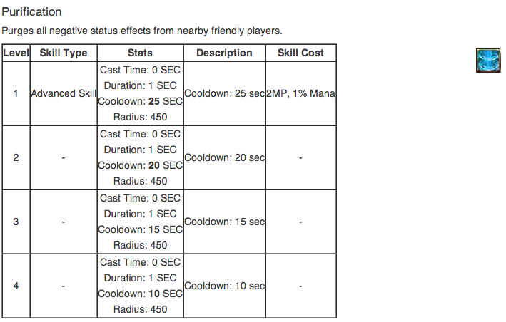Select the Description column header
The height and width of the screenshot is (322, 506).
tap(224, 53)
